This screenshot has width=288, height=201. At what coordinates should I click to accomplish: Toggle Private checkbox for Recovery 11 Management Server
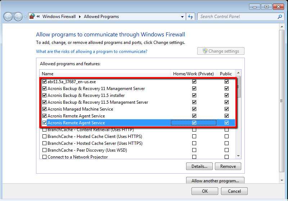(x=194, y=88)
